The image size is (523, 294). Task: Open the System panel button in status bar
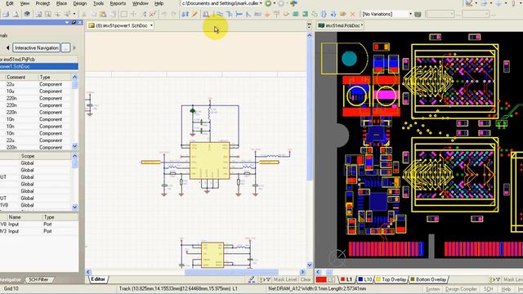point(432,289)
